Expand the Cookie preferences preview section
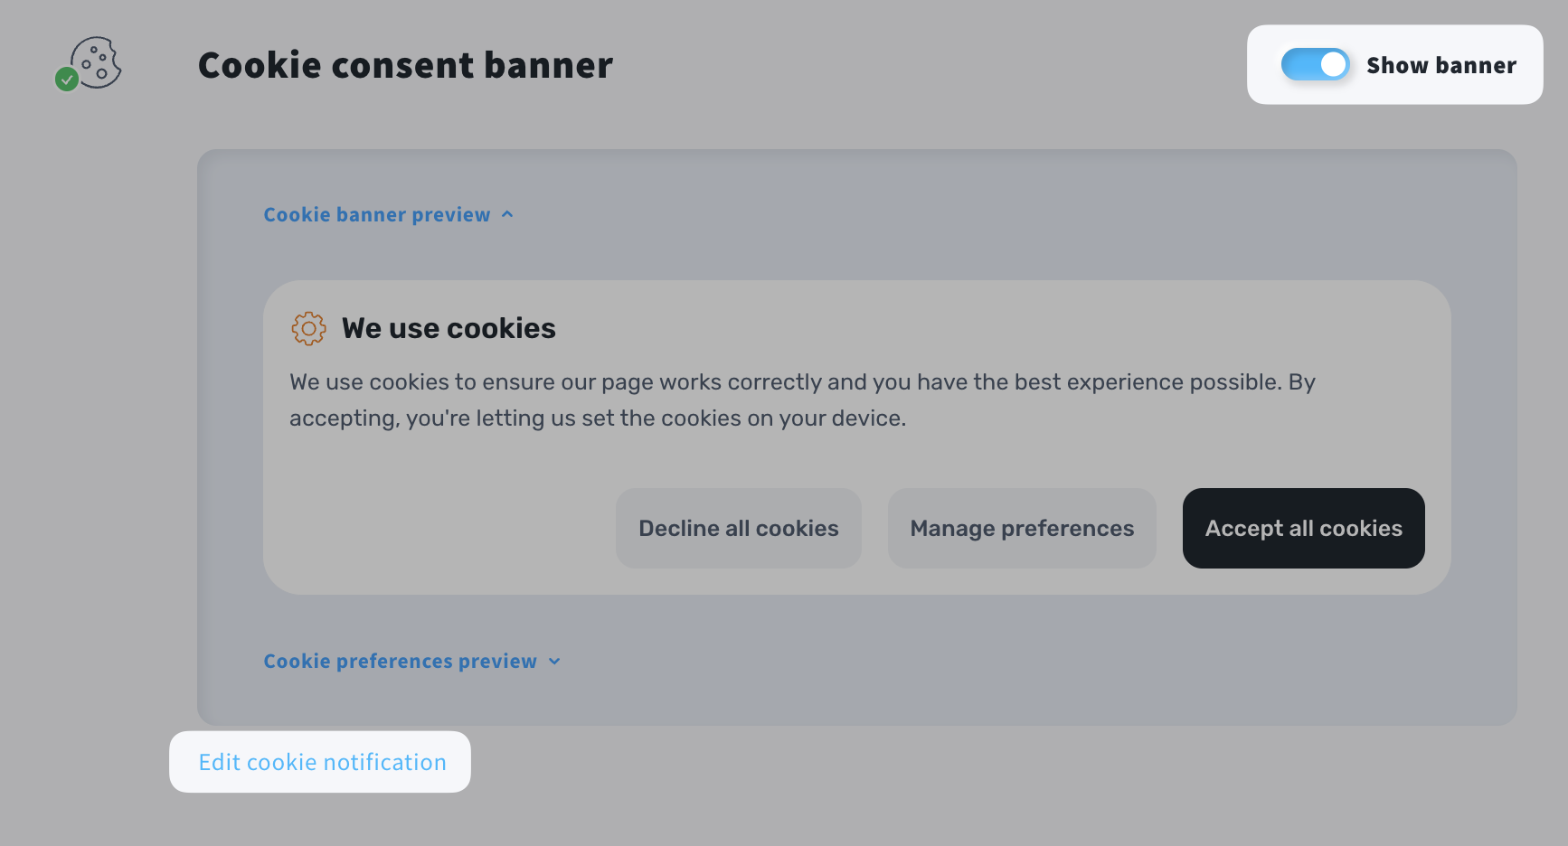Image resolution: width=1568 pixels, height=846 pixels. pyautogui.click(x=400, y=662)
